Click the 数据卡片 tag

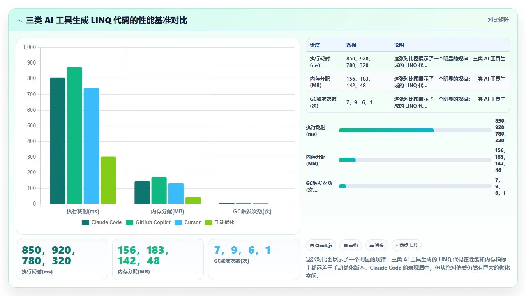pos(406,245)
